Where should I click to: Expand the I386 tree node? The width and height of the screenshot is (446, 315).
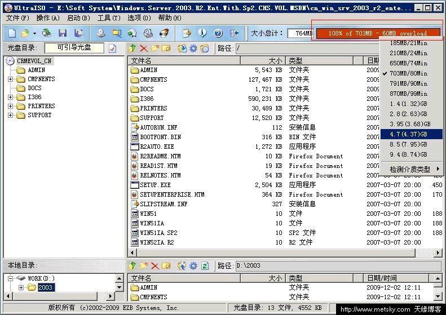pos(11,97)
